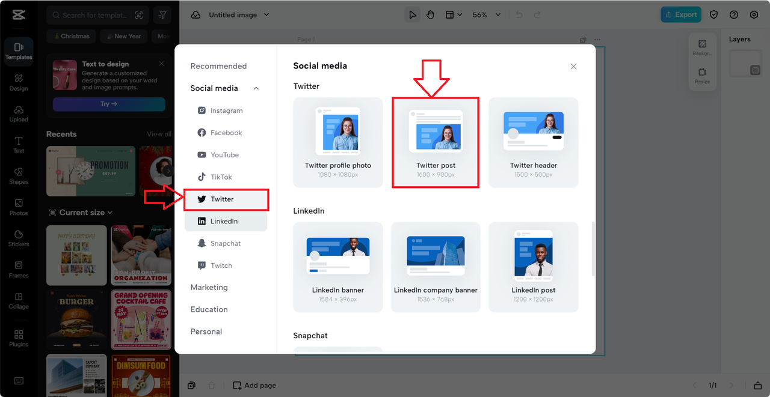Screen dimensions: 770x397
Task: Select Recommended in dialog sidebar
Action: pos(218,66)
